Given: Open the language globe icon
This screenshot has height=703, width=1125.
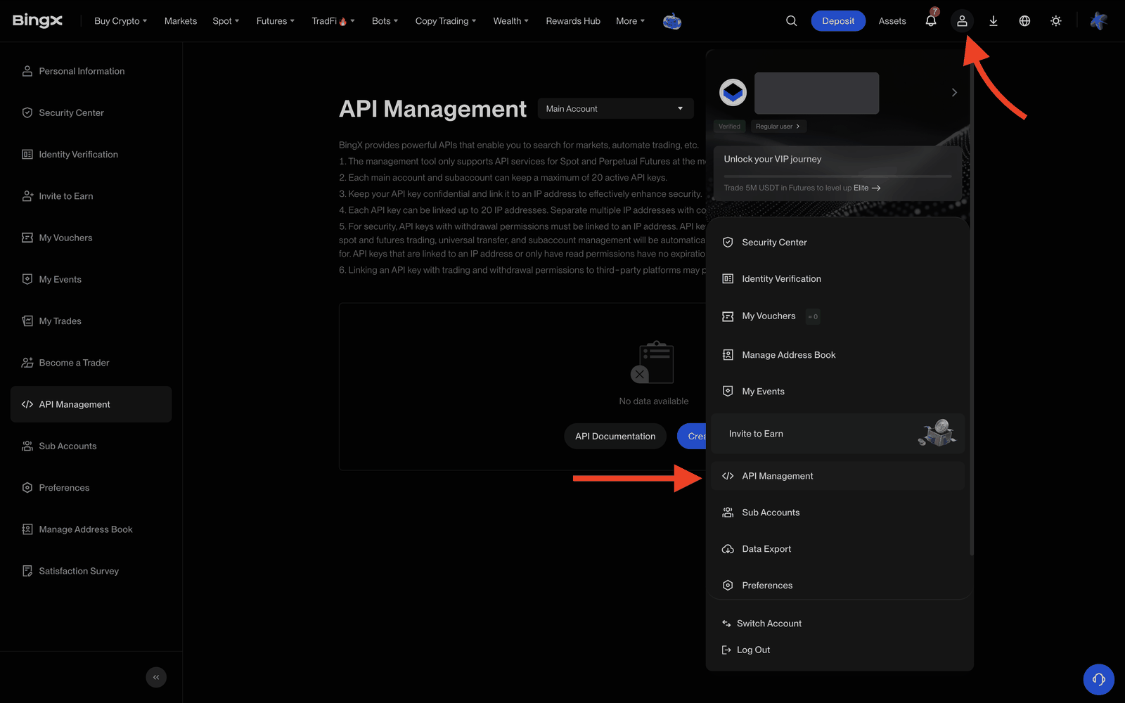Looking at the screenshot, I should (1024, 21).
